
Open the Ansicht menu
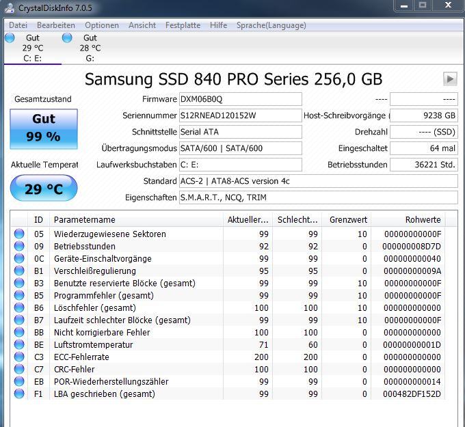142,25
